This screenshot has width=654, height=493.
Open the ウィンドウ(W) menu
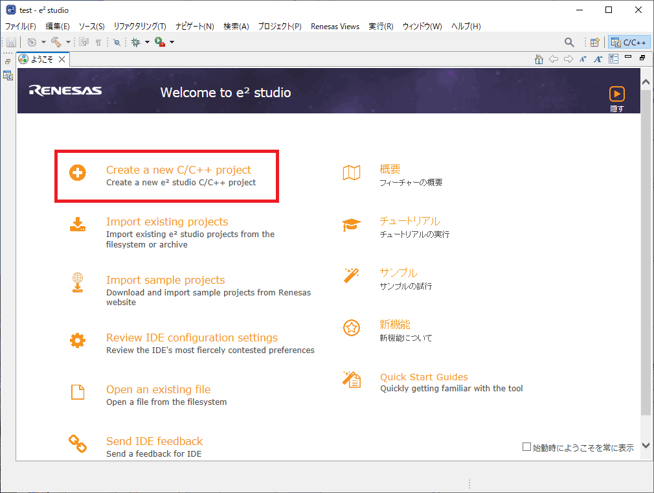point(422,27)
